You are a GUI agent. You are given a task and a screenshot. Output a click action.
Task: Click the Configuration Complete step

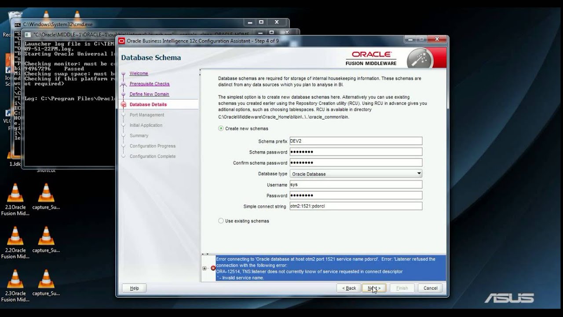(x=153, y=156)
